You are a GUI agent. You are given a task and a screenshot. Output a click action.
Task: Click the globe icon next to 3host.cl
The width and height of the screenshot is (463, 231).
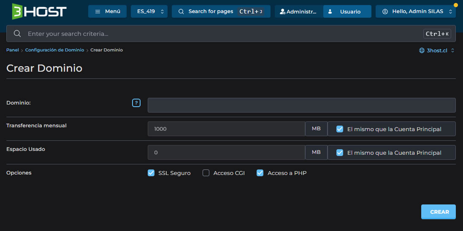point(422,51)
